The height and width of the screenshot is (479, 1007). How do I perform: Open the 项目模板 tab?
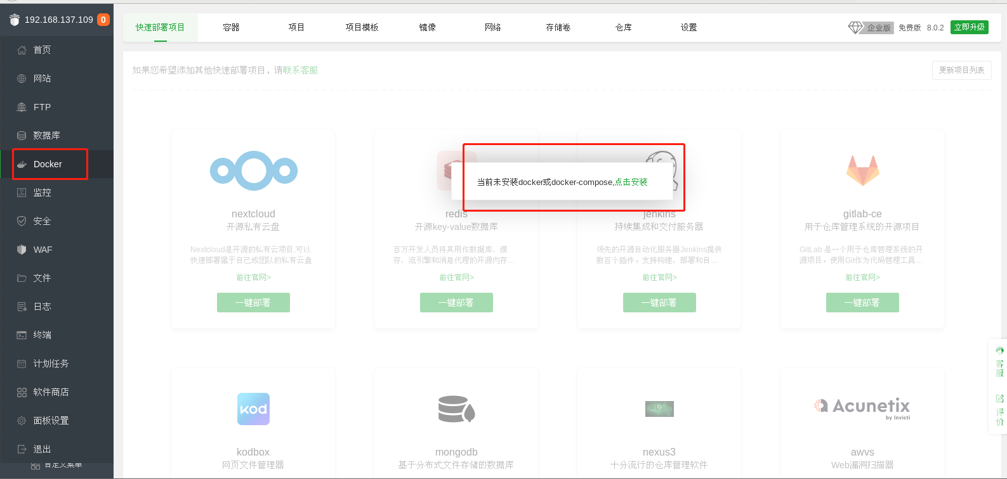[x=362, y=28]
